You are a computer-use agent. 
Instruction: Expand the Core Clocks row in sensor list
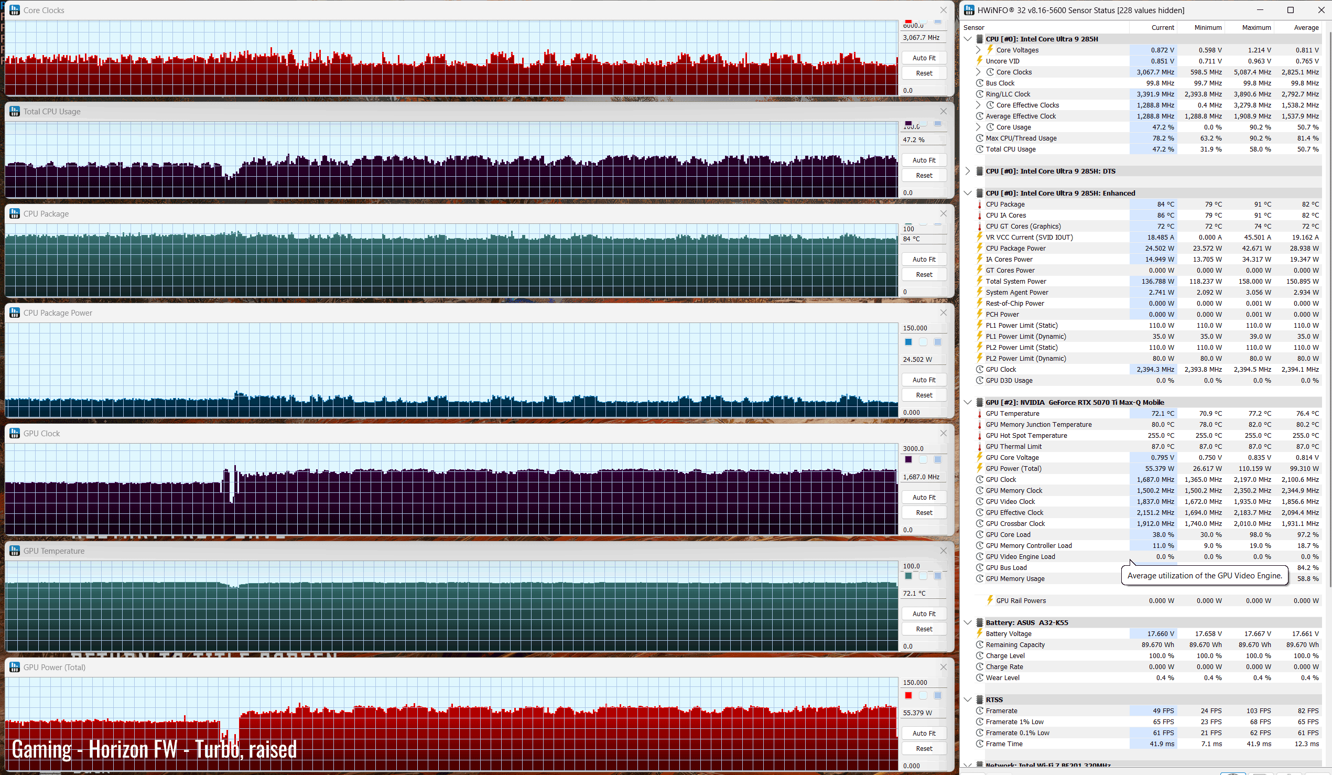pos(978,72)
